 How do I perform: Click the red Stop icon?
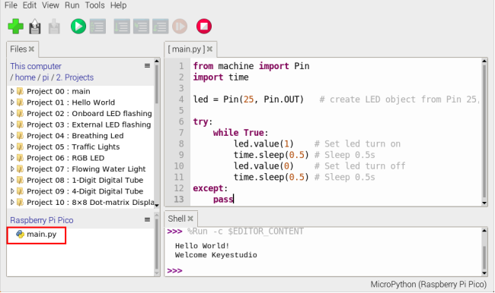[204, 26]
